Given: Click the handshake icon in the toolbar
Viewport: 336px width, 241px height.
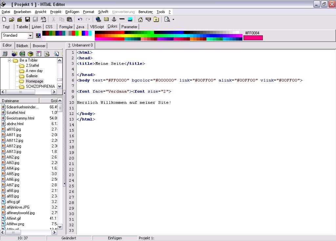Looking at the screenshot, I should point(148,19).
